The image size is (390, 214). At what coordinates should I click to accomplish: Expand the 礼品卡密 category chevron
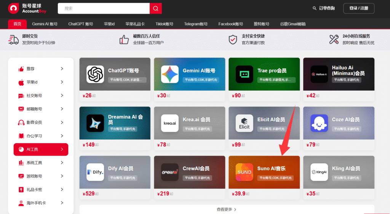(x=62, y=190)
